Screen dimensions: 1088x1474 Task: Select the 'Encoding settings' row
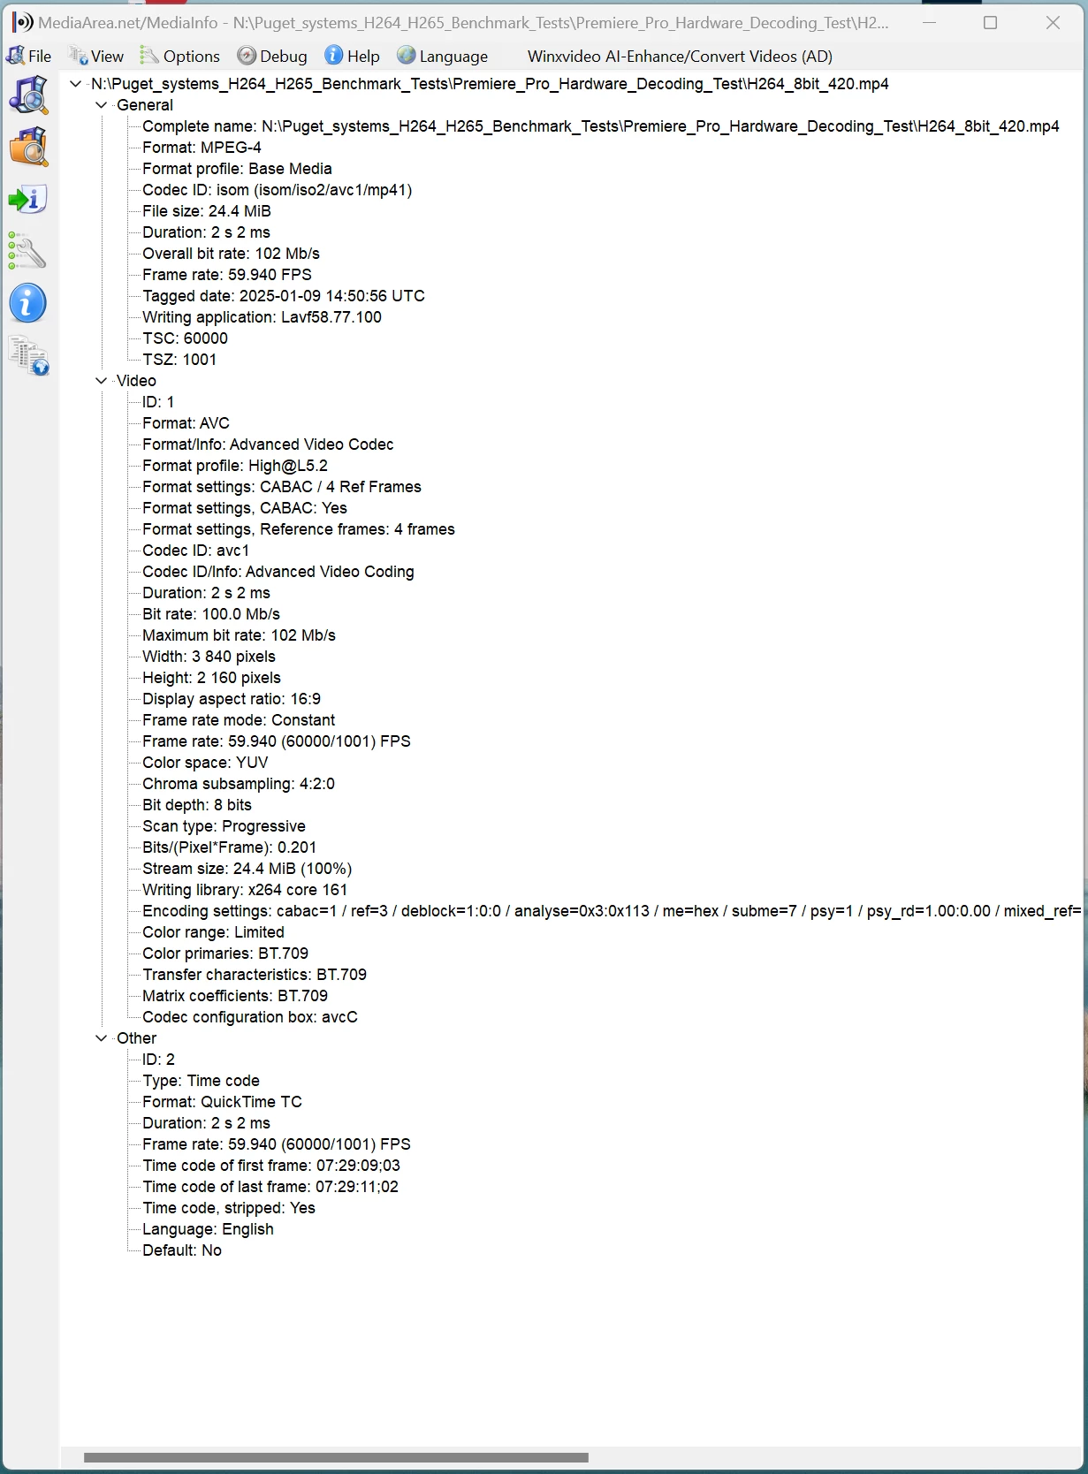tap(612, 911)
